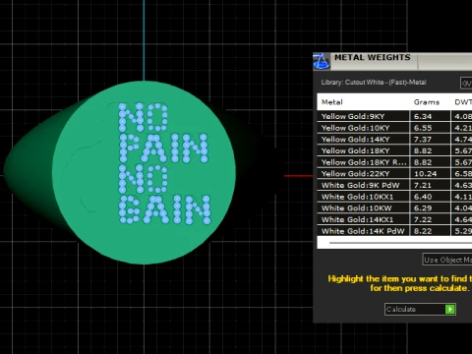The height and width of the screenshot is (354, 472).
Task: Select the White Gold:10KW row
Action: click(x=394, y=208)
